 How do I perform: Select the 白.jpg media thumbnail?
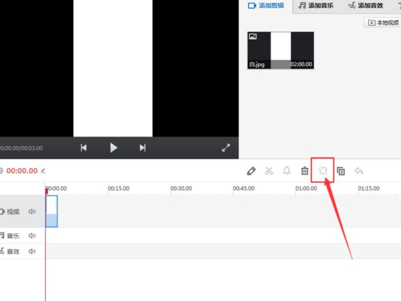click(x=281, y=50)
